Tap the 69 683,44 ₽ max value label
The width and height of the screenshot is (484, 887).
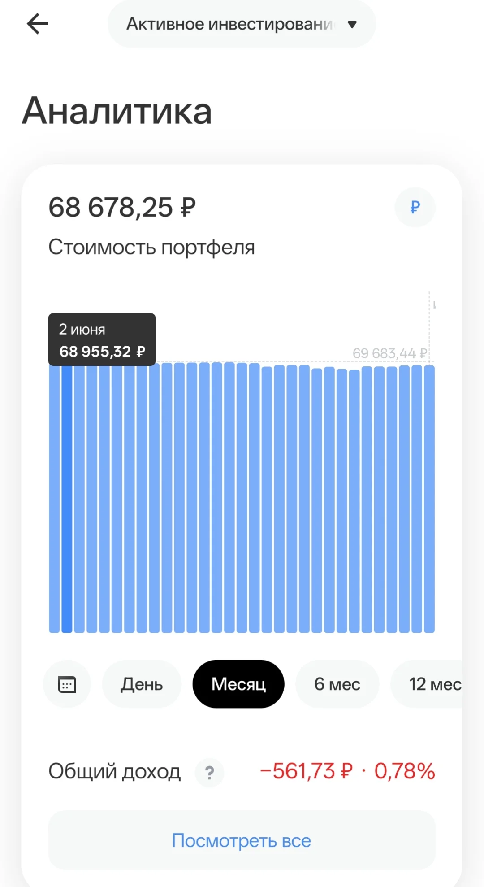click(x=389, y=353)
